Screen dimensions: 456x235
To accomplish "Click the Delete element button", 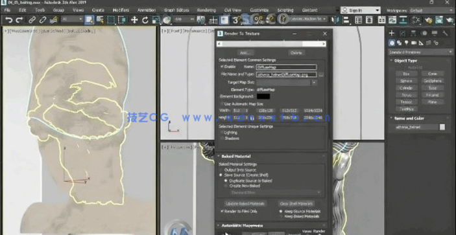I will tap(296, 53).
